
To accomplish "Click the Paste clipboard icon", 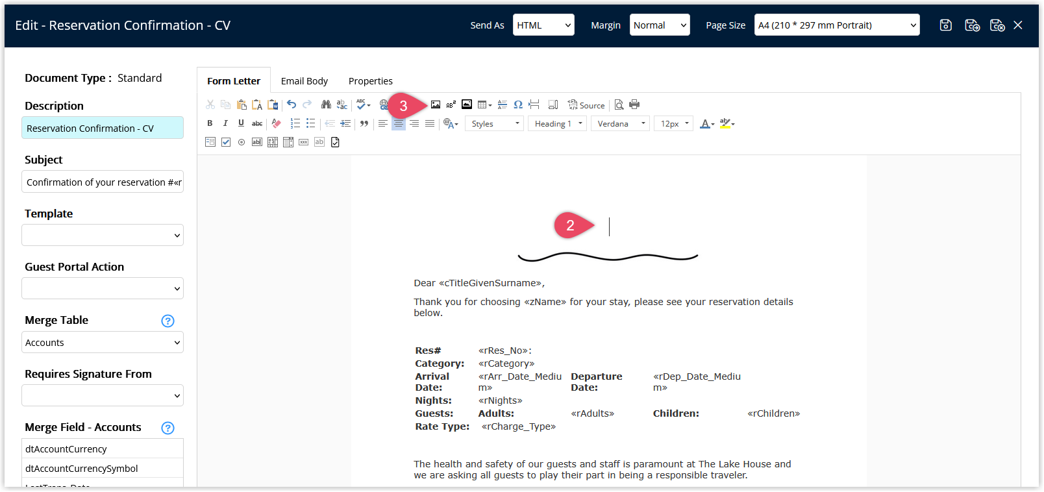I will coord(242,105).
